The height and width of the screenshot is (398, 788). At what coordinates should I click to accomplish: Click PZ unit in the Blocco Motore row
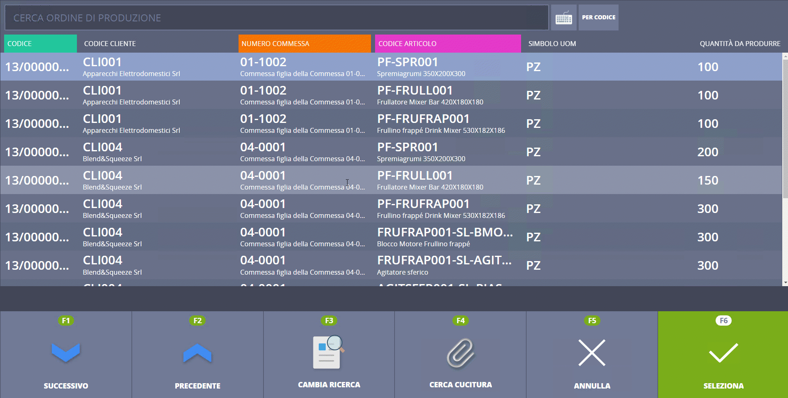click(x=533, y=237)
